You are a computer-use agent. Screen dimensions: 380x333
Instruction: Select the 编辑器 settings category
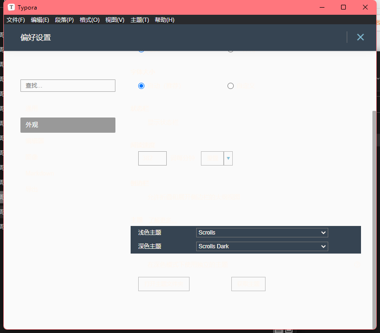pos(35,141)
